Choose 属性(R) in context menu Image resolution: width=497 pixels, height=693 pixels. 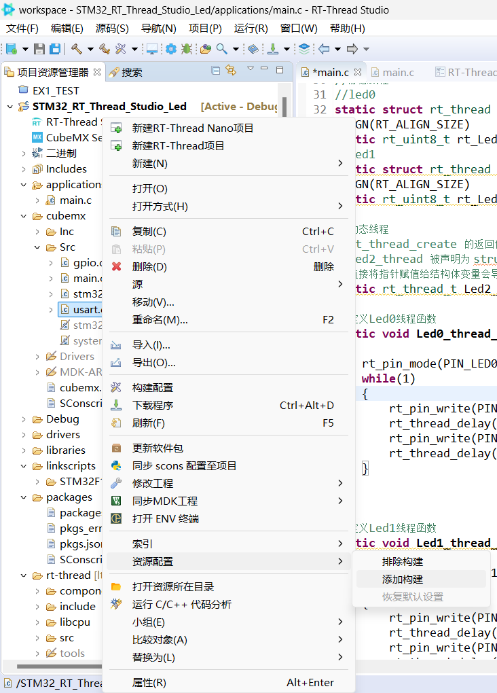pos(229,683)
